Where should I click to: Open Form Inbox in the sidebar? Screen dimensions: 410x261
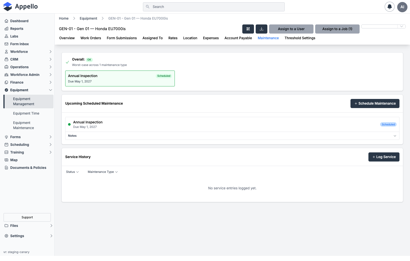click(x=19, y=44)
